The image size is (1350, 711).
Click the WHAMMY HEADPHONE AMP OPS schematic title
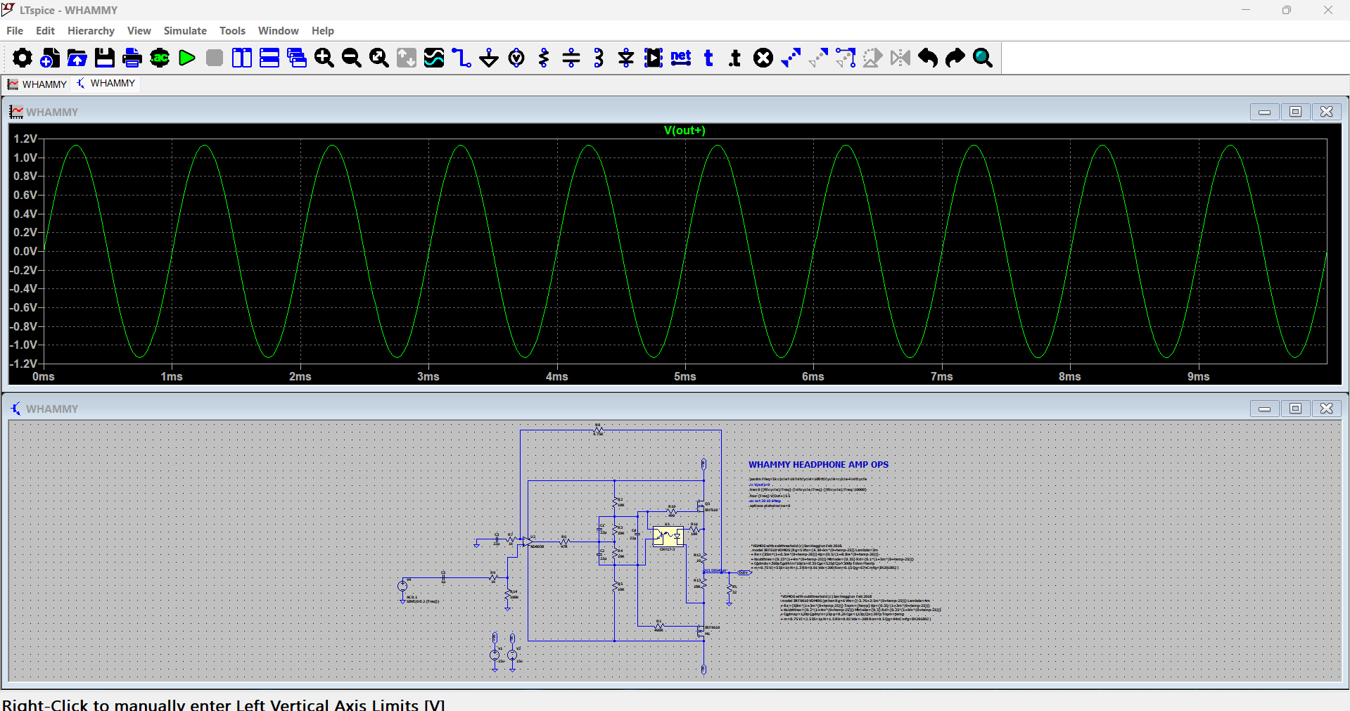[x=818, y=465]
